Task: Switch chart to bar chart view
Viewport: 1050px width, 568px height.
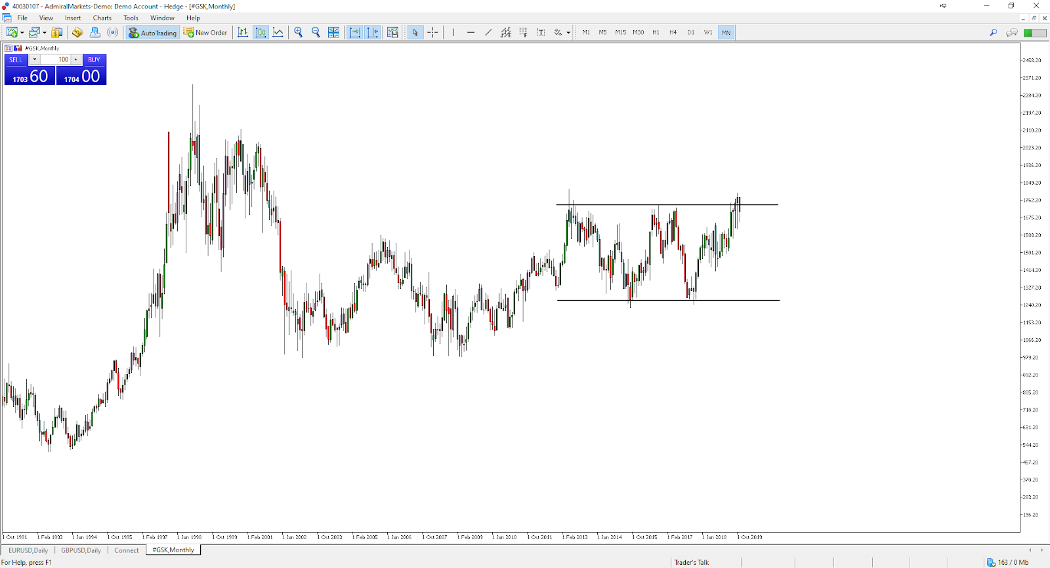Action: [x=243, y=32]
